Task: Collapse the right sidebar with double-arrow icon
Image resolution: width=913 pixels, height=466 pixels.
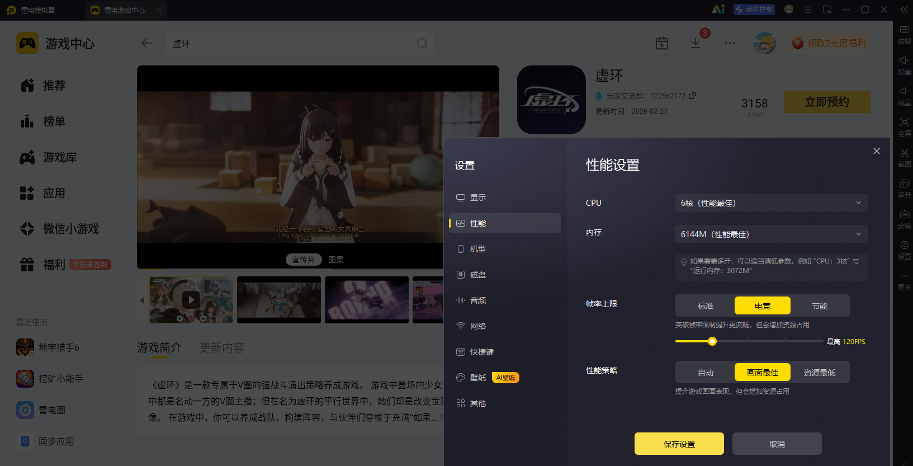Action: pyautogui.click(x=903, y=10)
